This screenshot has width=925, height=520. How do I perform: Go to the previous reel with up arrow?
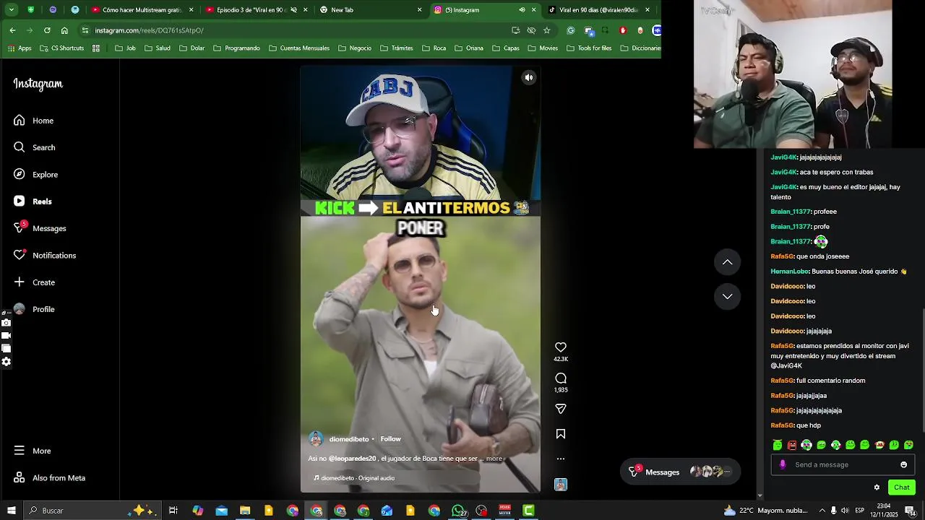(x=728, y=262)
